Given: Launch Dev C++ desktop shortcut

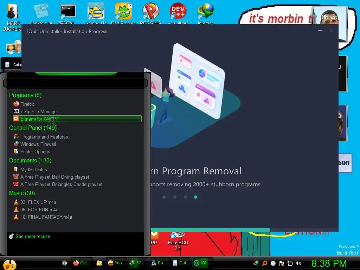Looking at the screenshot, I should pos(178,14).
